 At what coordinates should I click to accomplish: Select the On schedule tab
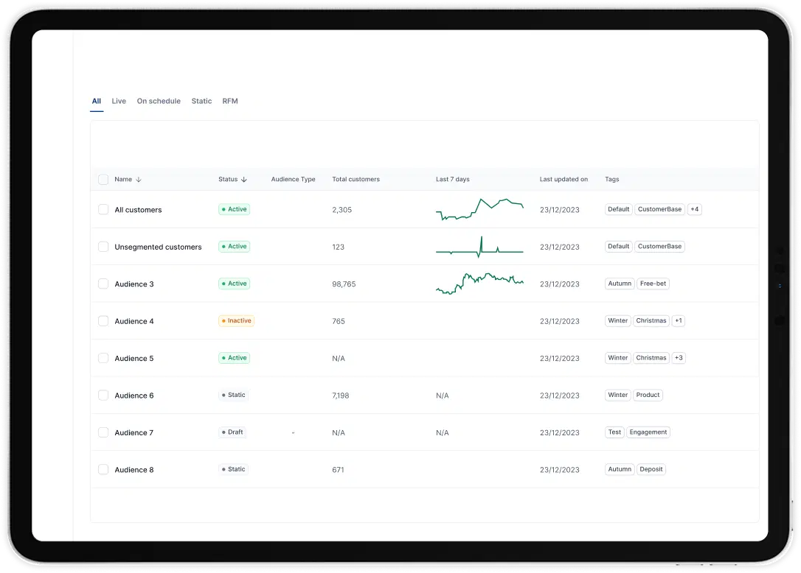(x=159, y=101)
